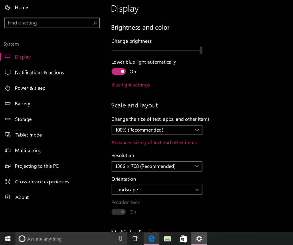Click the Change brightness slider handle
This screenshot has width=293, height=245.
pos(201,50)
